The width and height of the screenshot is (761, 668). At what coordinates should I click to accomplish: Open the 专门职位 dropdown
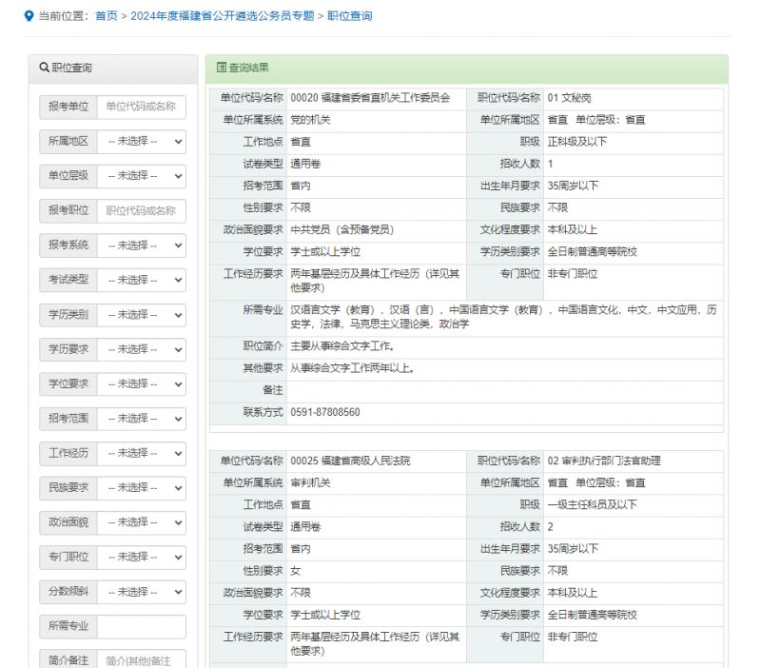pyautogui.click(x=141, y=558)
